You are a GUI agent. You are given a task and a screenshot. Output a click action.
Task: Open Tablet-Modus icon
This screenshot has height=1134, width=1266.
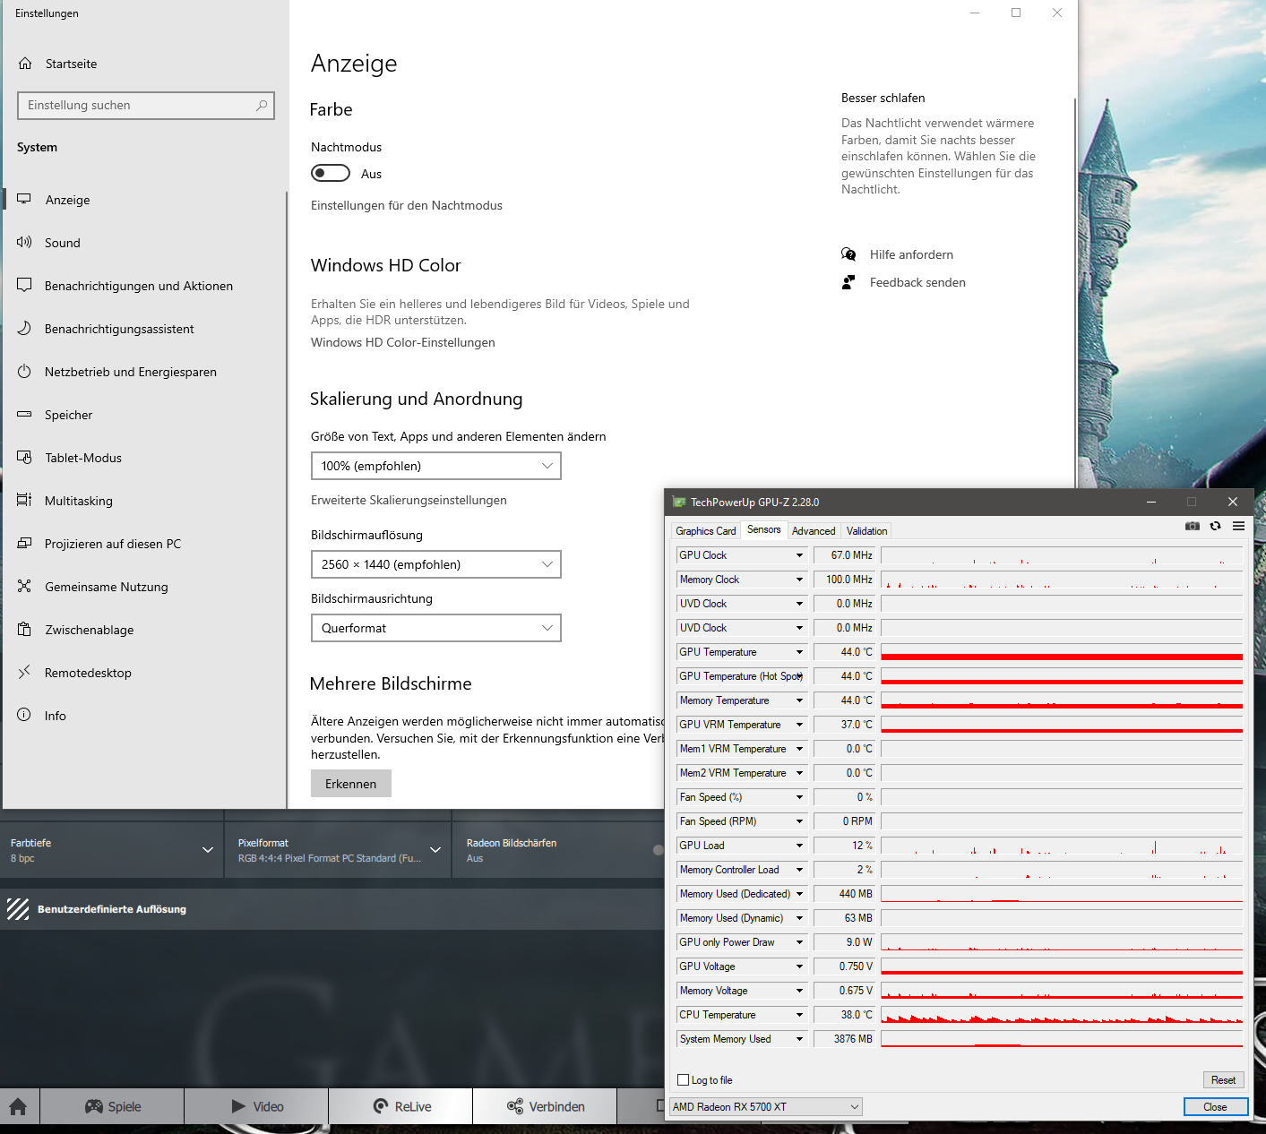pyautogui.click(x=24, y=457)
